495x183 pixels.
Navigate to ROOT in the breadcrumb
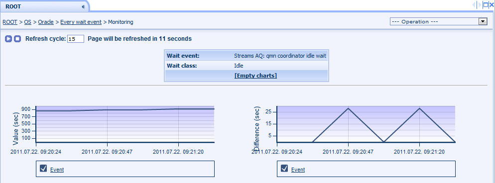pos(10,22)
